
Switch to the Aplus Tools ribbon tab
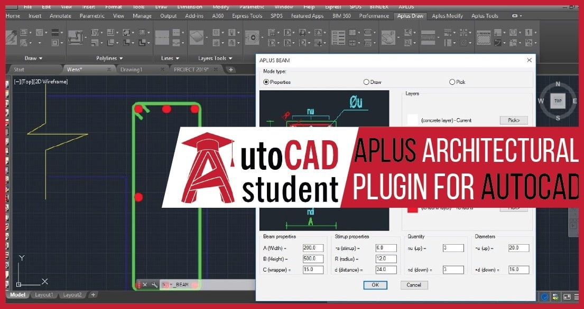coord(485,16)
